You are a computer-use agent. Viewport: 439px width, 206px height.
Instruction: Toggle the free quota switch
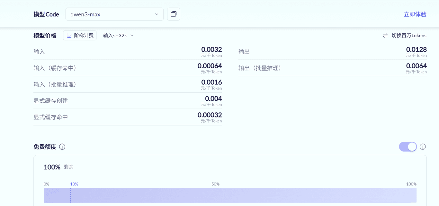408,147
